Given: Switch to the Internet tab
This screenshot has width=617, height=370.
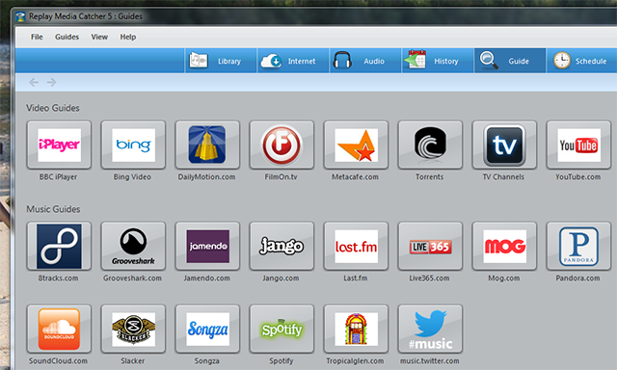Looking at the screenshot, I should coord(293,61).
